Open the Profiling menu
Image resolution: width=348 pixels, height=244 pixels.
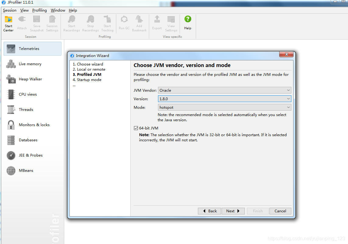click(x=40, y=10)
